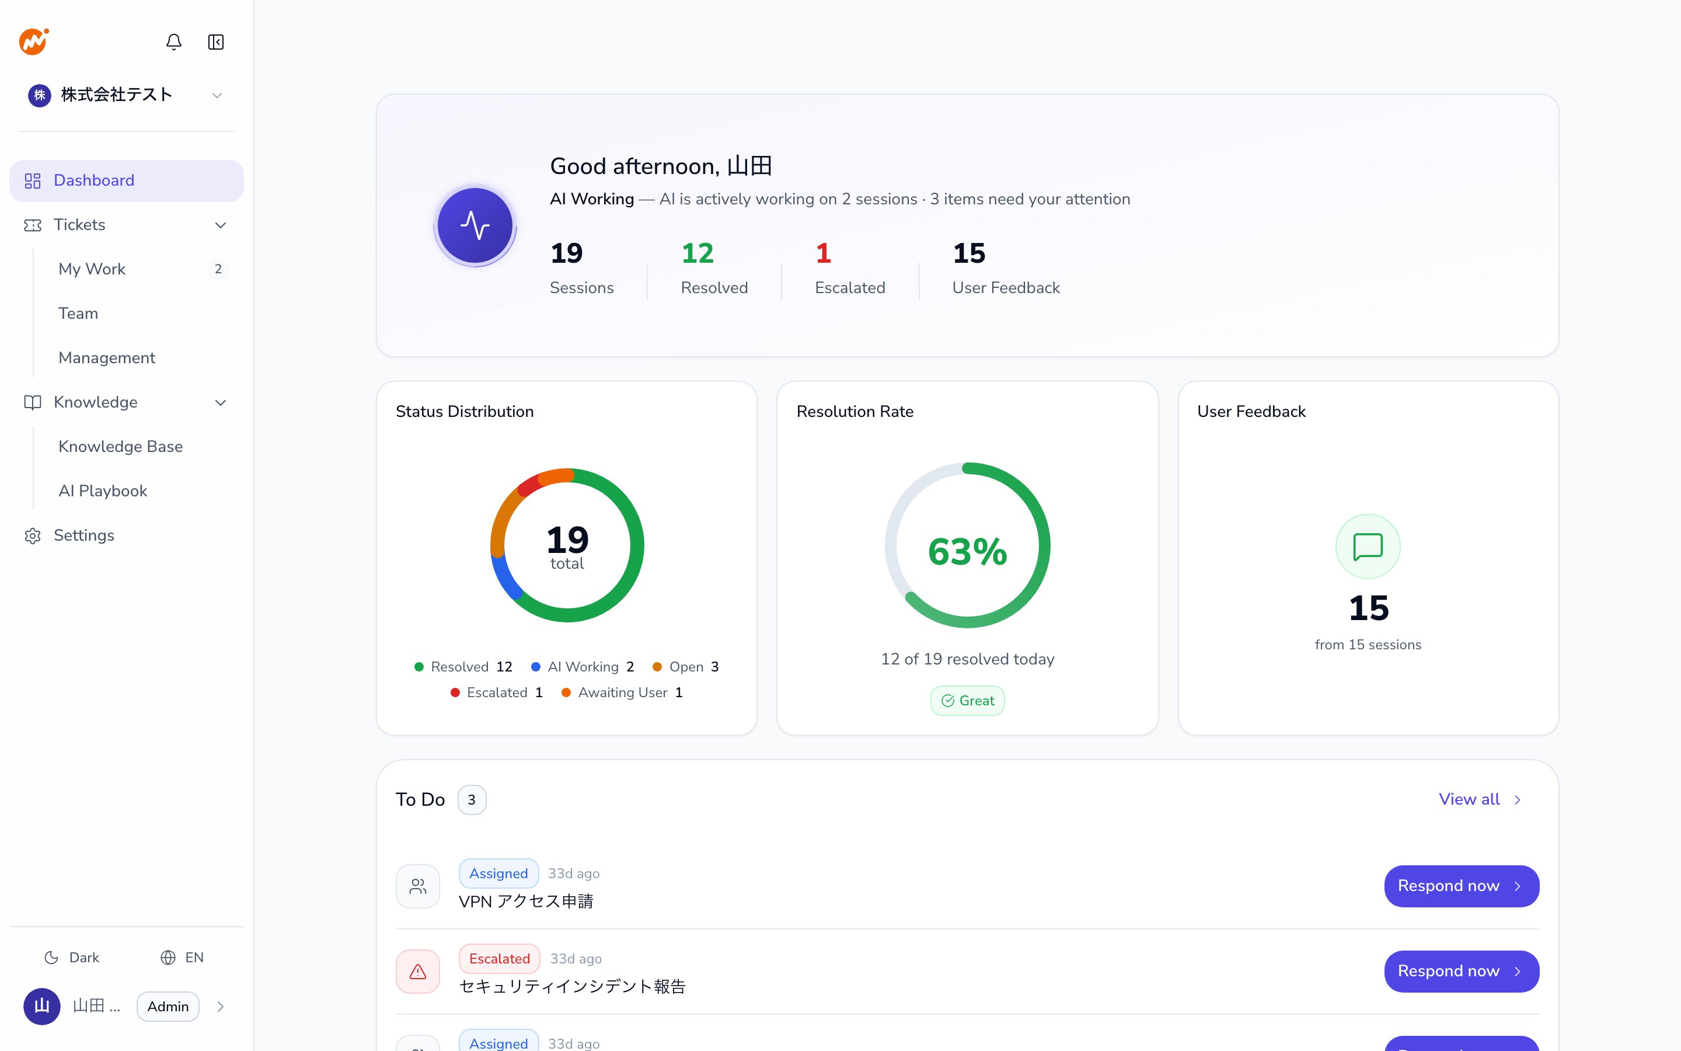Collapse the Knowledge section chevron
1681x1051 pixels.
coord(221,402)
